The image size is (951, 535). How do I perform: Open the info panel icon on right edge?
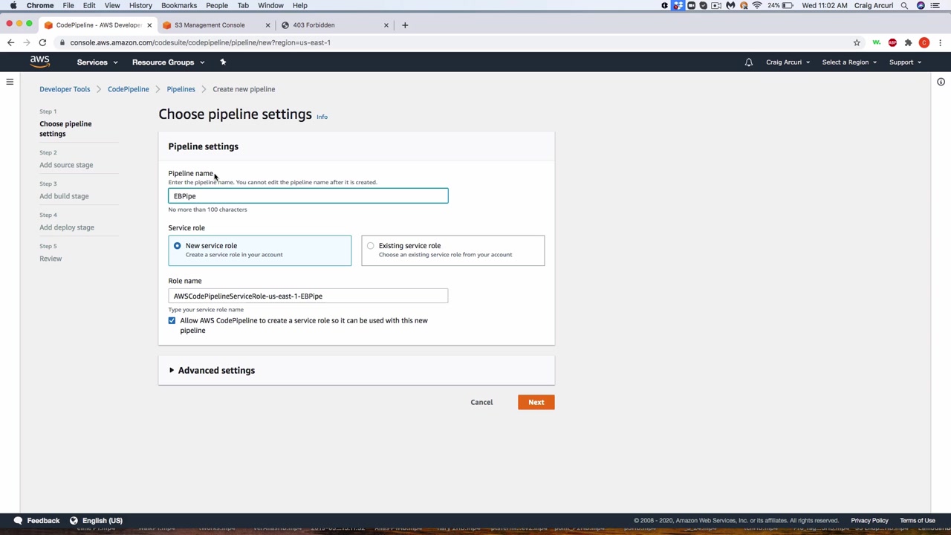click(x=941, y=82)
